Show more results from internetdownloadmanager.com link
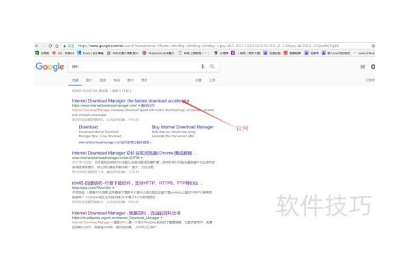 click(x=115, y=143)
